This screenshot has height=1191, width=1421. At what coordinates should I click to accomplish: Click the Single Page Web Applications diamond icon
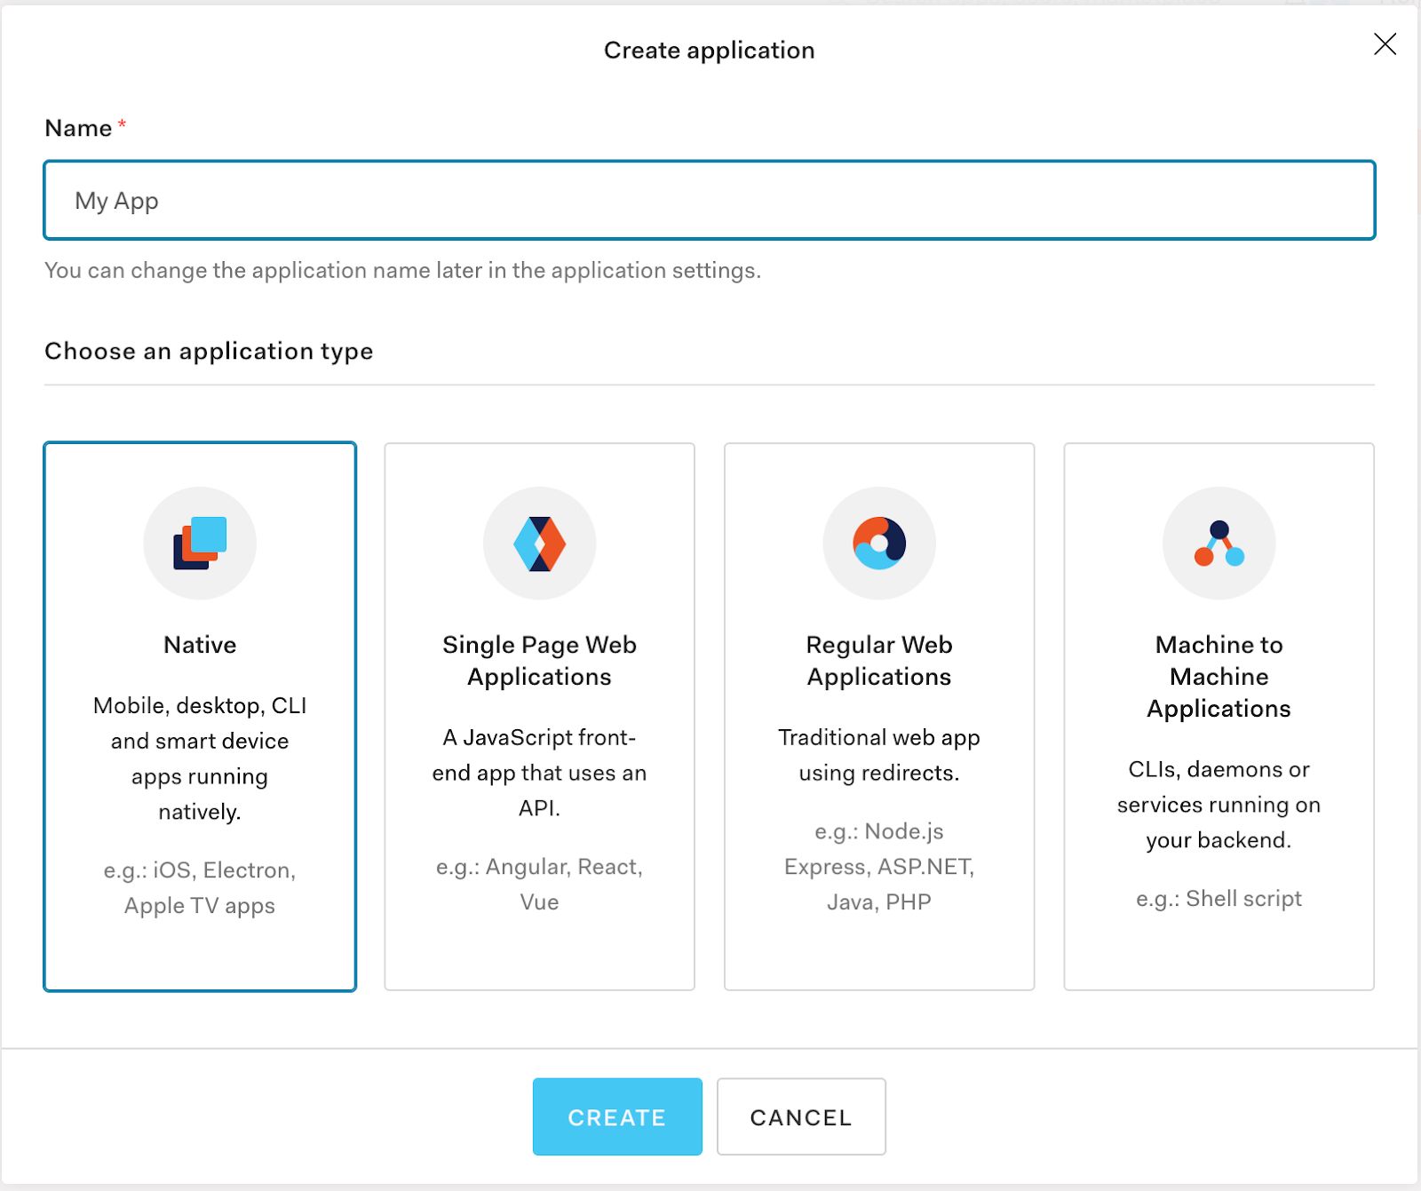click(539, 543)
